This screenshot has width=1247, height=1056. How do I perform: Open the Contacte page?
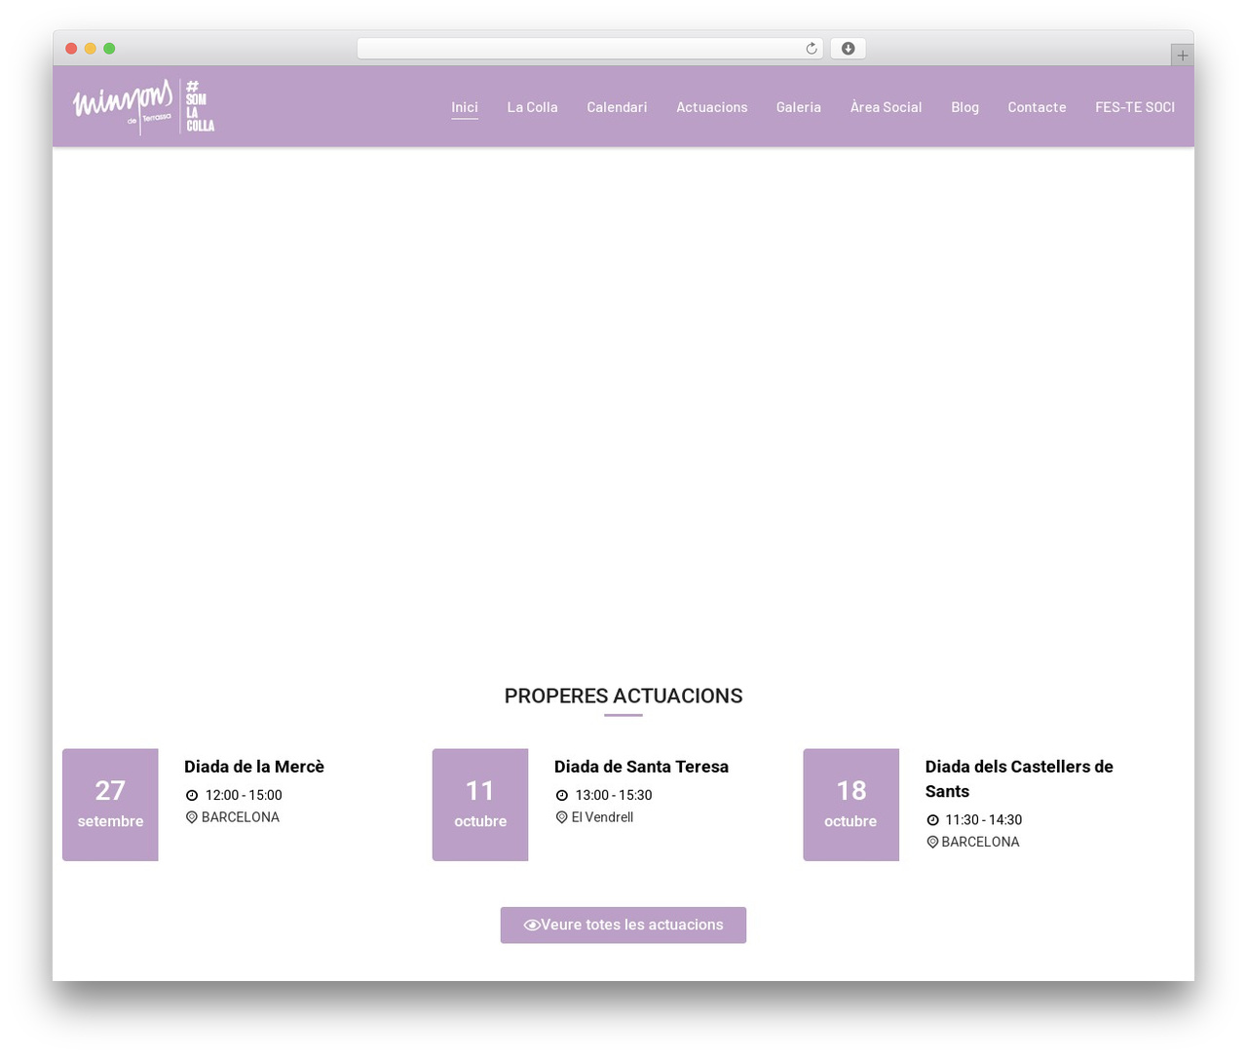point(1038,107)
